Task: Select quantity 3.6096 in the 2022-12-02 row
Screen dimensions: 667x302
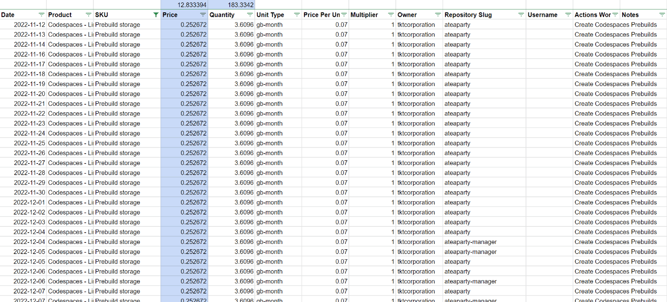Action: coord(232,212)
